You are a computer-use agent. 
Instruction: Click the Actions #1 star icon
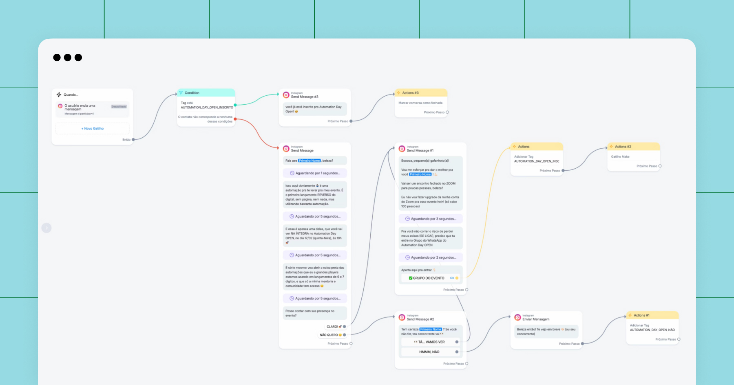[630, 315]
